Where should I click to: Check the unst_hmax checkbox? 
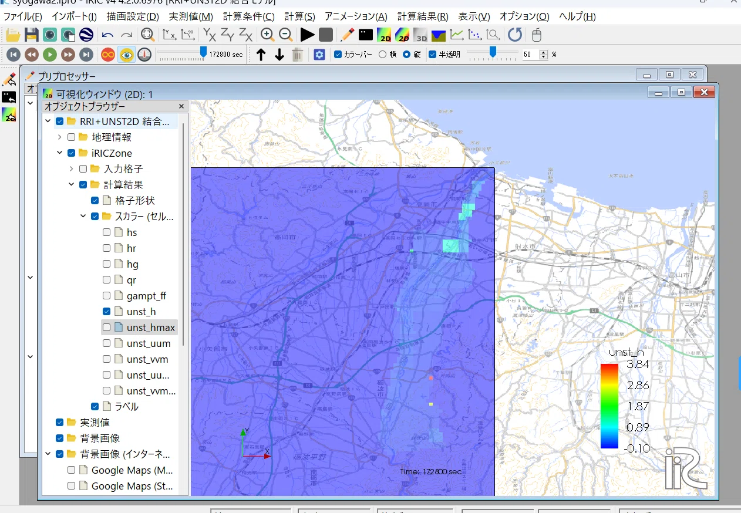(107, 328)
